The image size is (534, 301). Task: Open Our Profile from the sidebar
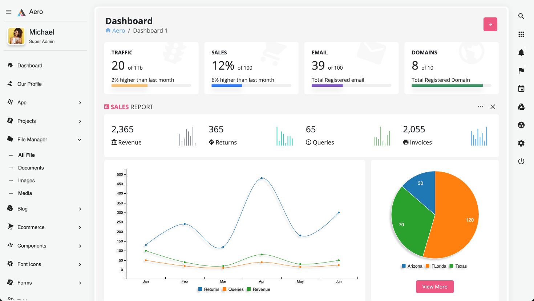point(29,84)
